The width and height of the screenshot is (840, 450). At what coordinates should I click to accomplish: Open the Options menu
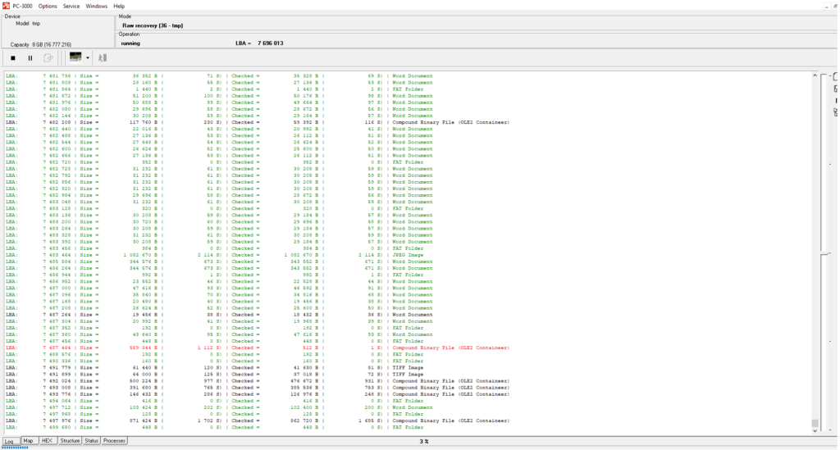(48, 6)
